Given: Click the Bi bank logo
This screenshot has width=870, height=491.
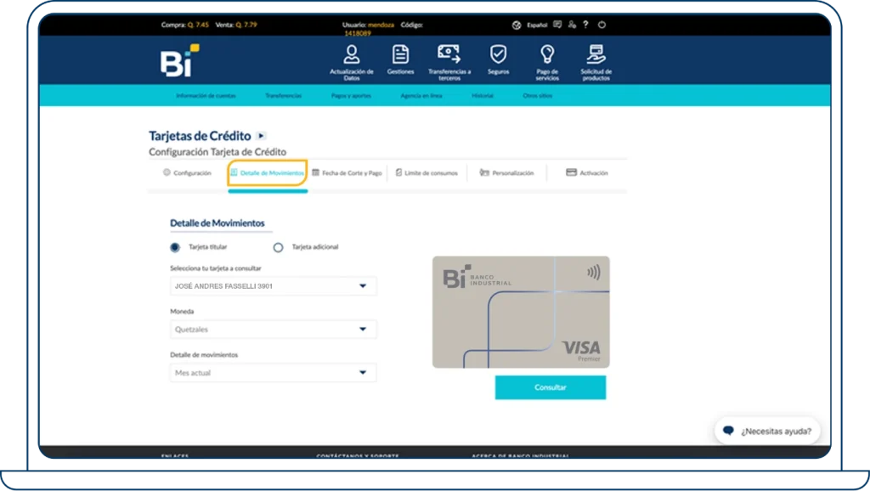Looking at the screenshot, I should 179,60.
